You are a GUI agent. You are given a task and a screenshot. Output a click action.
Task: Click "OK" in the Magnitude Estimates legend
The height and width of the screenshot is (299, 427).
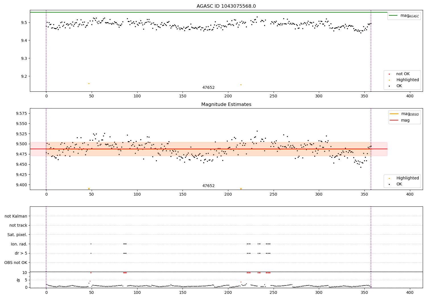(399, 184)
